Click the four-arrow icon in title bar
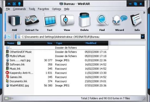This screenshot has height=102, width=150. pyautogui.click(x=14, y=4)
